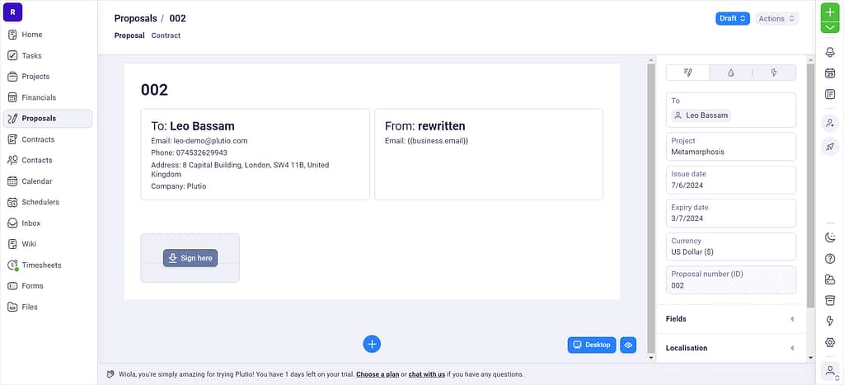The image size is (844, 385).
Task: Select the details pencil tab in side panel
Action: point(688,73)
